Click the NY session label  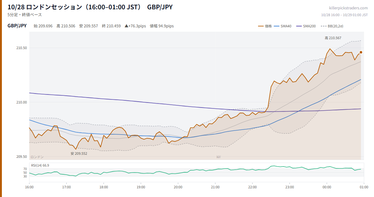[x=218, y=157]
